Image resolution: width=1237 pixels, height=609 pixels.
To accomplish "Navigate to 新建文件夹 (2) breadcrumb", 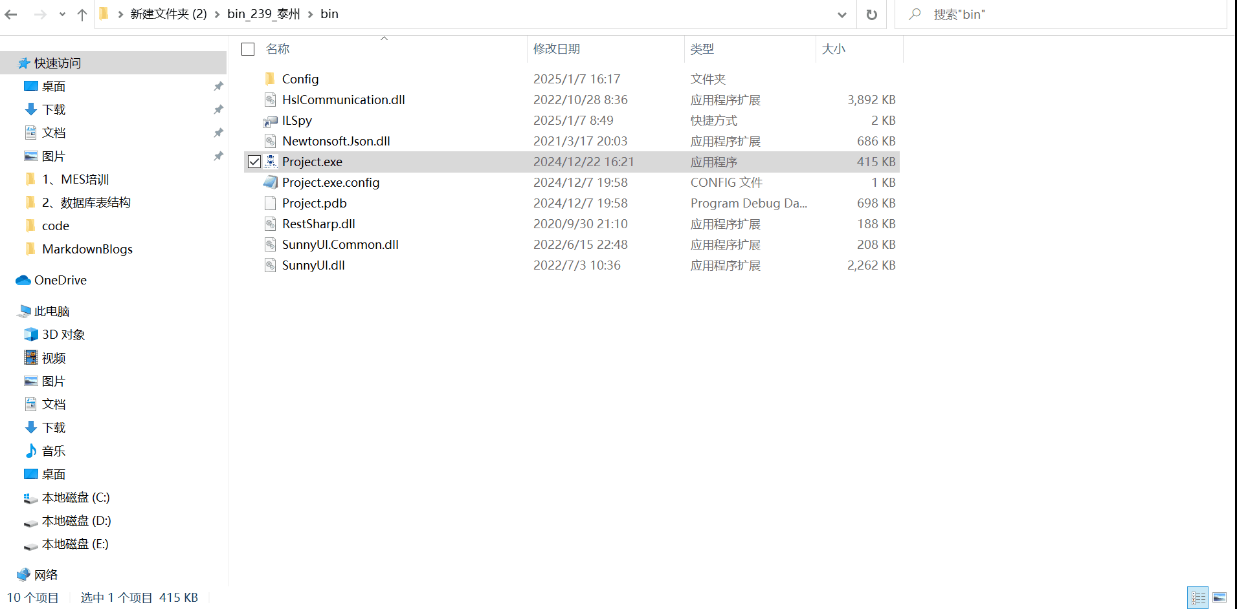I will pos(168,14).
